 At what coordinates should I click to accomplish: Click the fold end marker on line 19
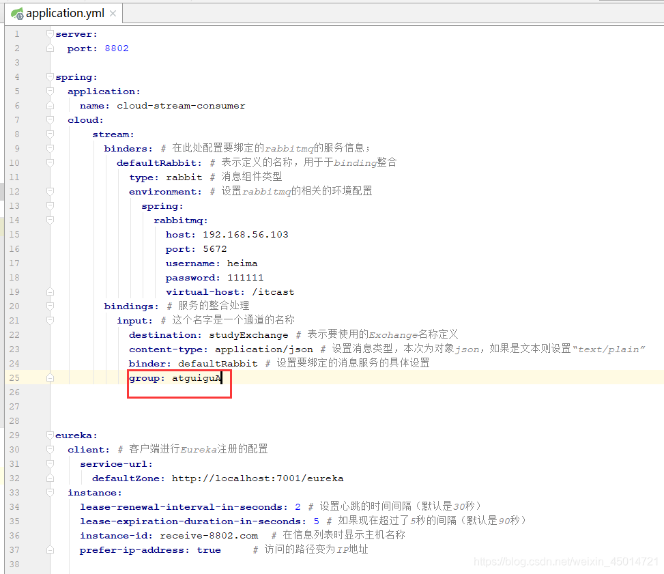(50, 292)
